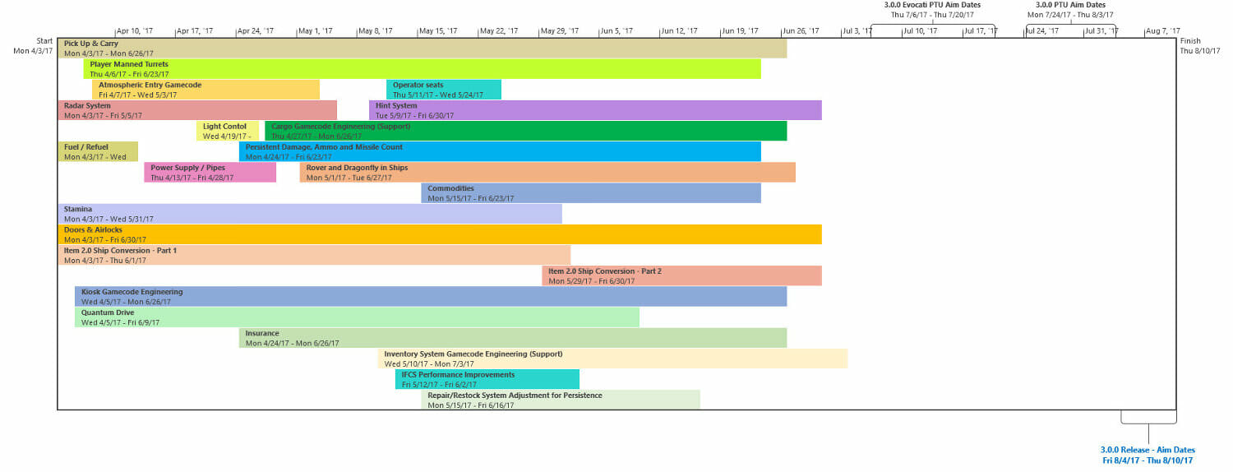Click the Commodities task bar

[x=590, y=193]
